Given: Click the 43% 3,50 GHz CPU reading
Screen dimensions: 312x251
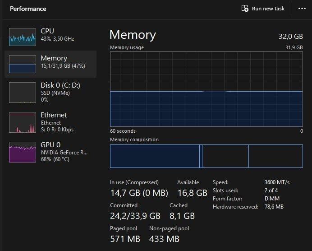Looking at the screenshot, I should click(x=57, y=39).
